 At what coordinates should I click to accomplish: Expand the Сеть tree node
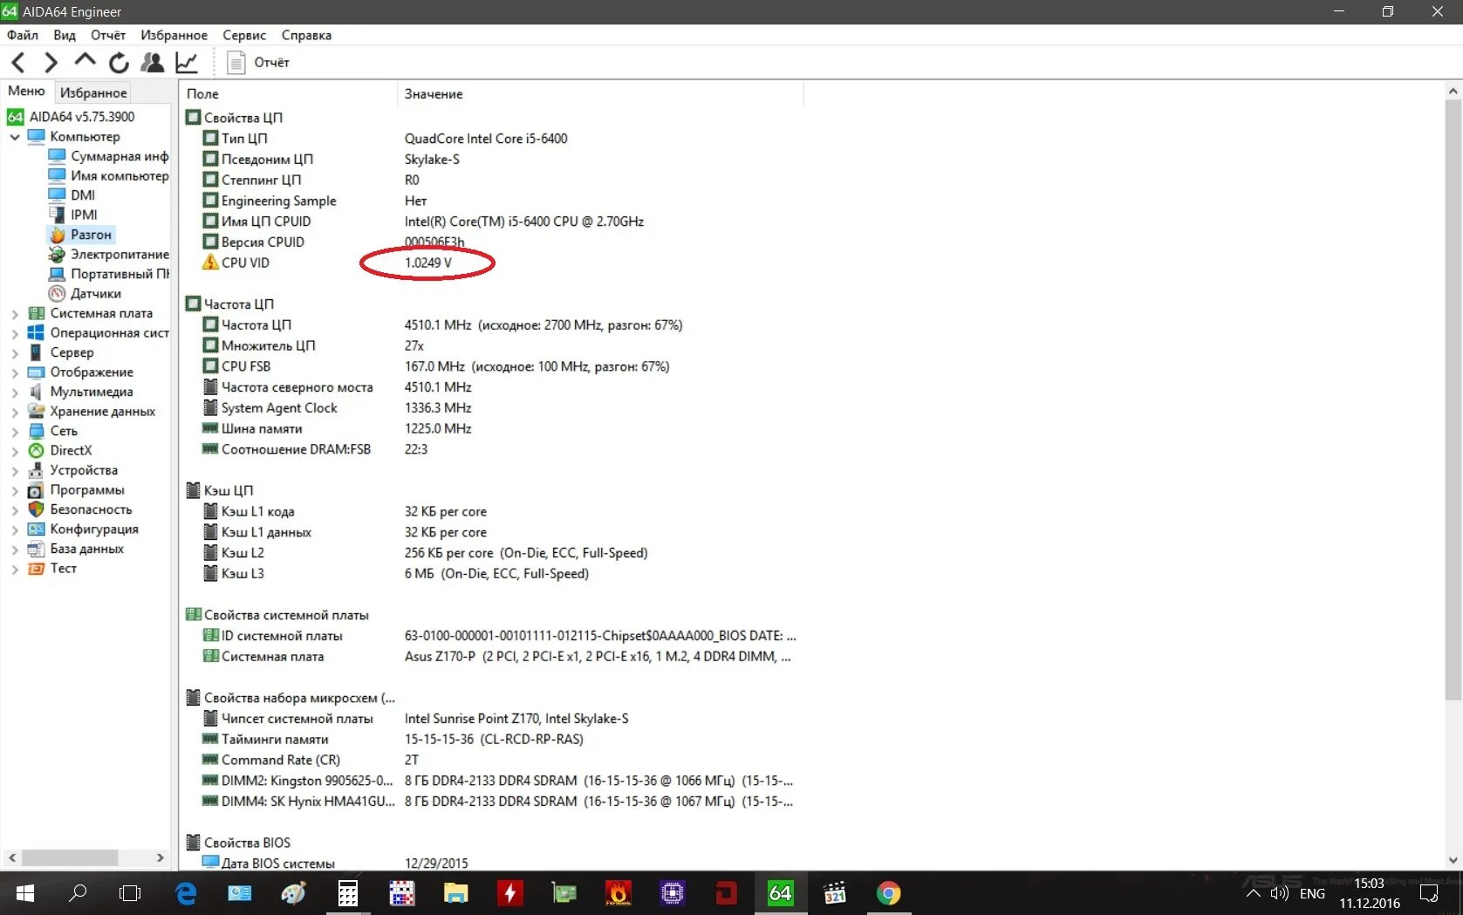pyautogui.click(x=15, y=432)
